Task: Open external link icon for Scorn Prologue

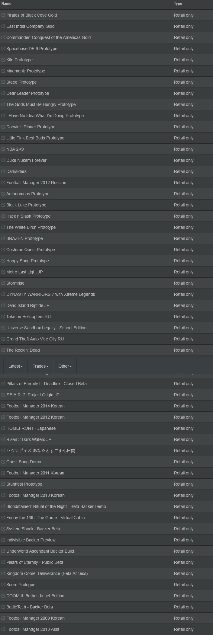Action: [3, 585]
